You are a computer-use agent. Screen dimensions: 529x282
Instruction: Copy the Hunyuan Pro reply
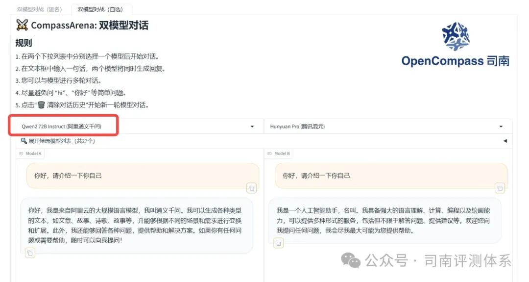(278, 243)
